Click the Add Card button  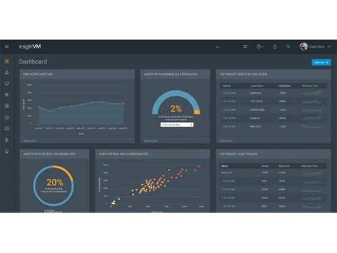click(x=321, y=62)
